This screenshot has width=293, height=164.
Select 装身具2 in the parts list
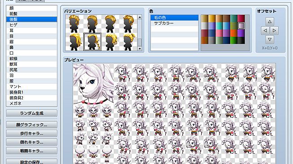[31, 98]
